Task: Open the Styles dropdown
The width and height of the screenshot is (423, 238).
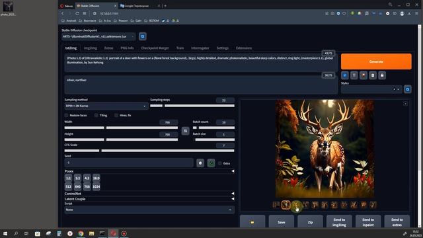Action: point(371,89)
